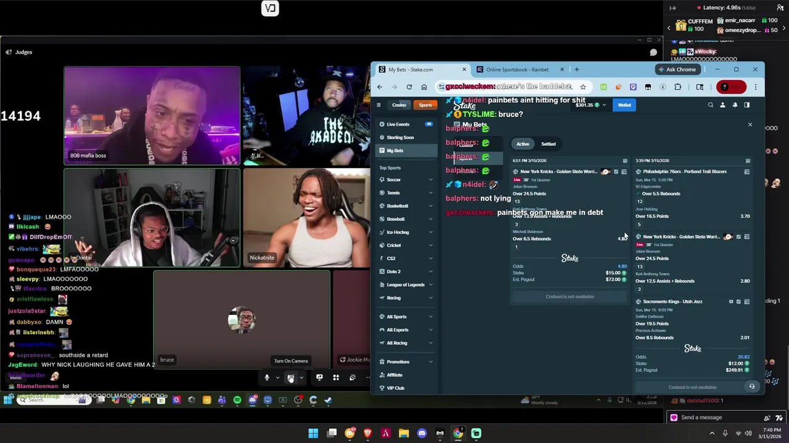Open microphone options arrow in Discord

(x=277, y=378)
